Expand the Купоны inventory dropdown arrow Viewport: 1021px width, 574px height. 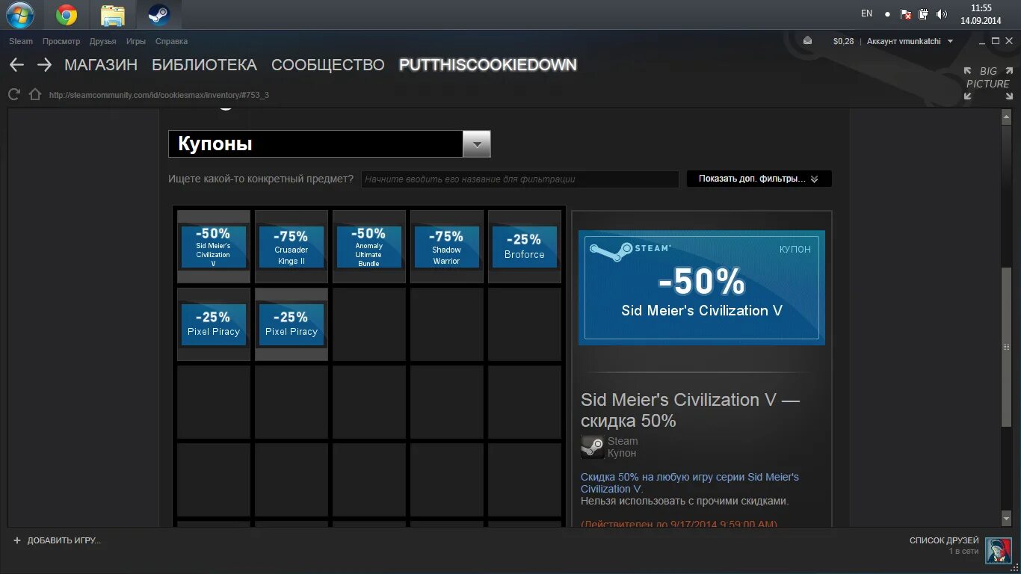(477, 144)
